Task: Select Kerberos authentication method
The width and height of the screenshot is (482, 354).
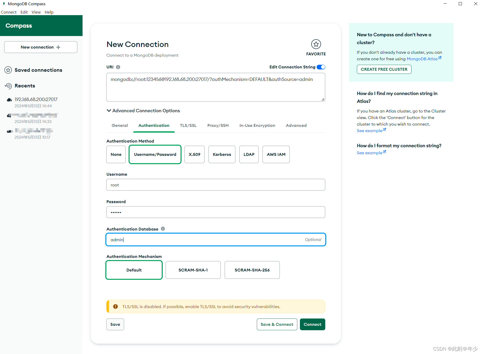Action: tap(222, 155)
